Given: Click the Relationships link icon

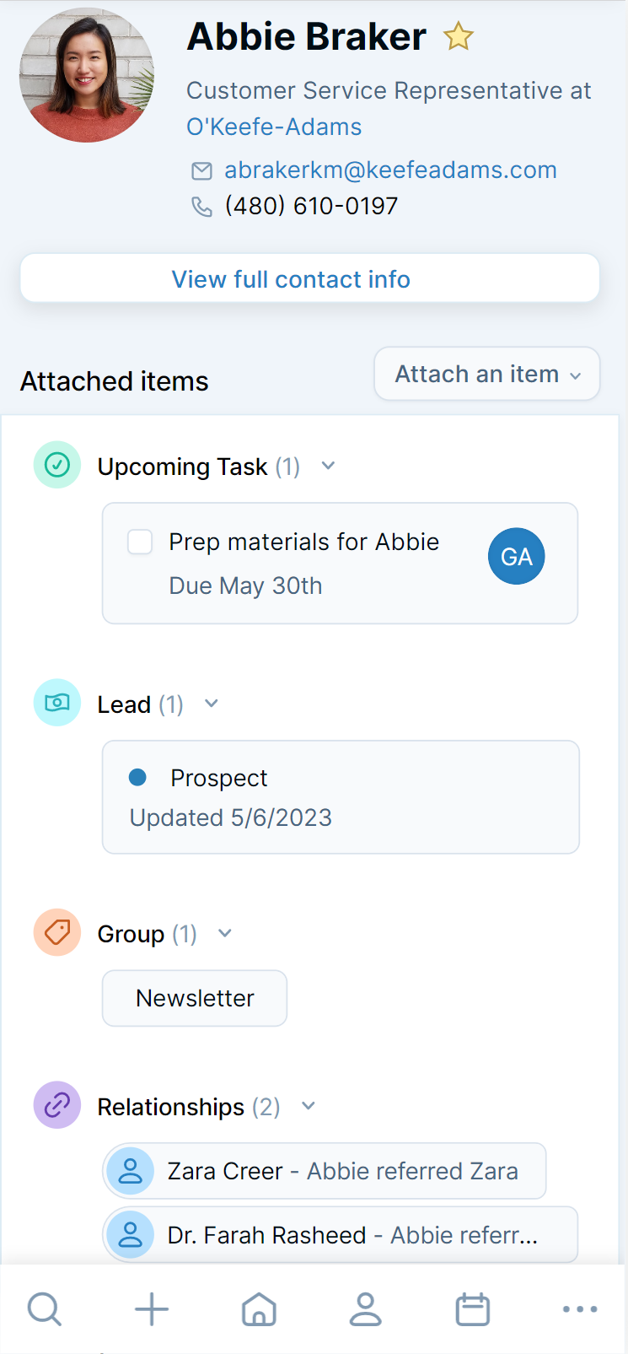Looking at the screenshot, I should (57, 1105).
